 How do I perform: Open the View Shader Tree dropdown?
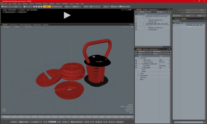point(145,52)
